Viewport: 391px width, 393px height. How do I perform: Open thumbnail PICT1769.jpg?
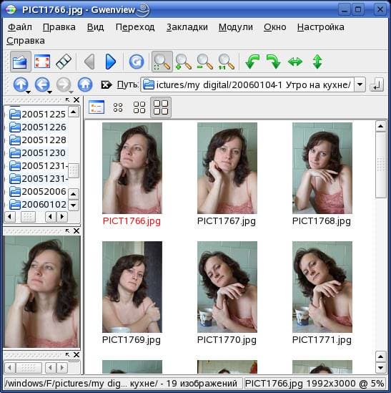click(132, 287)
